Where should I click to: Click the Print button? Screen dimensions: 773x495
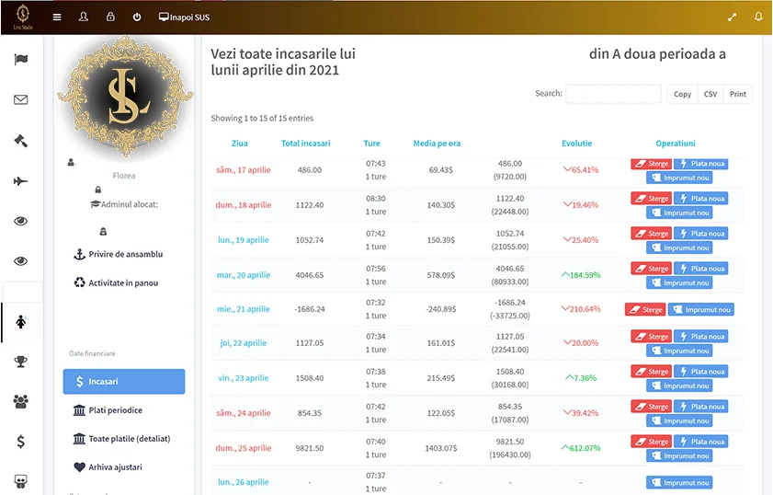(x=738, y=94)
